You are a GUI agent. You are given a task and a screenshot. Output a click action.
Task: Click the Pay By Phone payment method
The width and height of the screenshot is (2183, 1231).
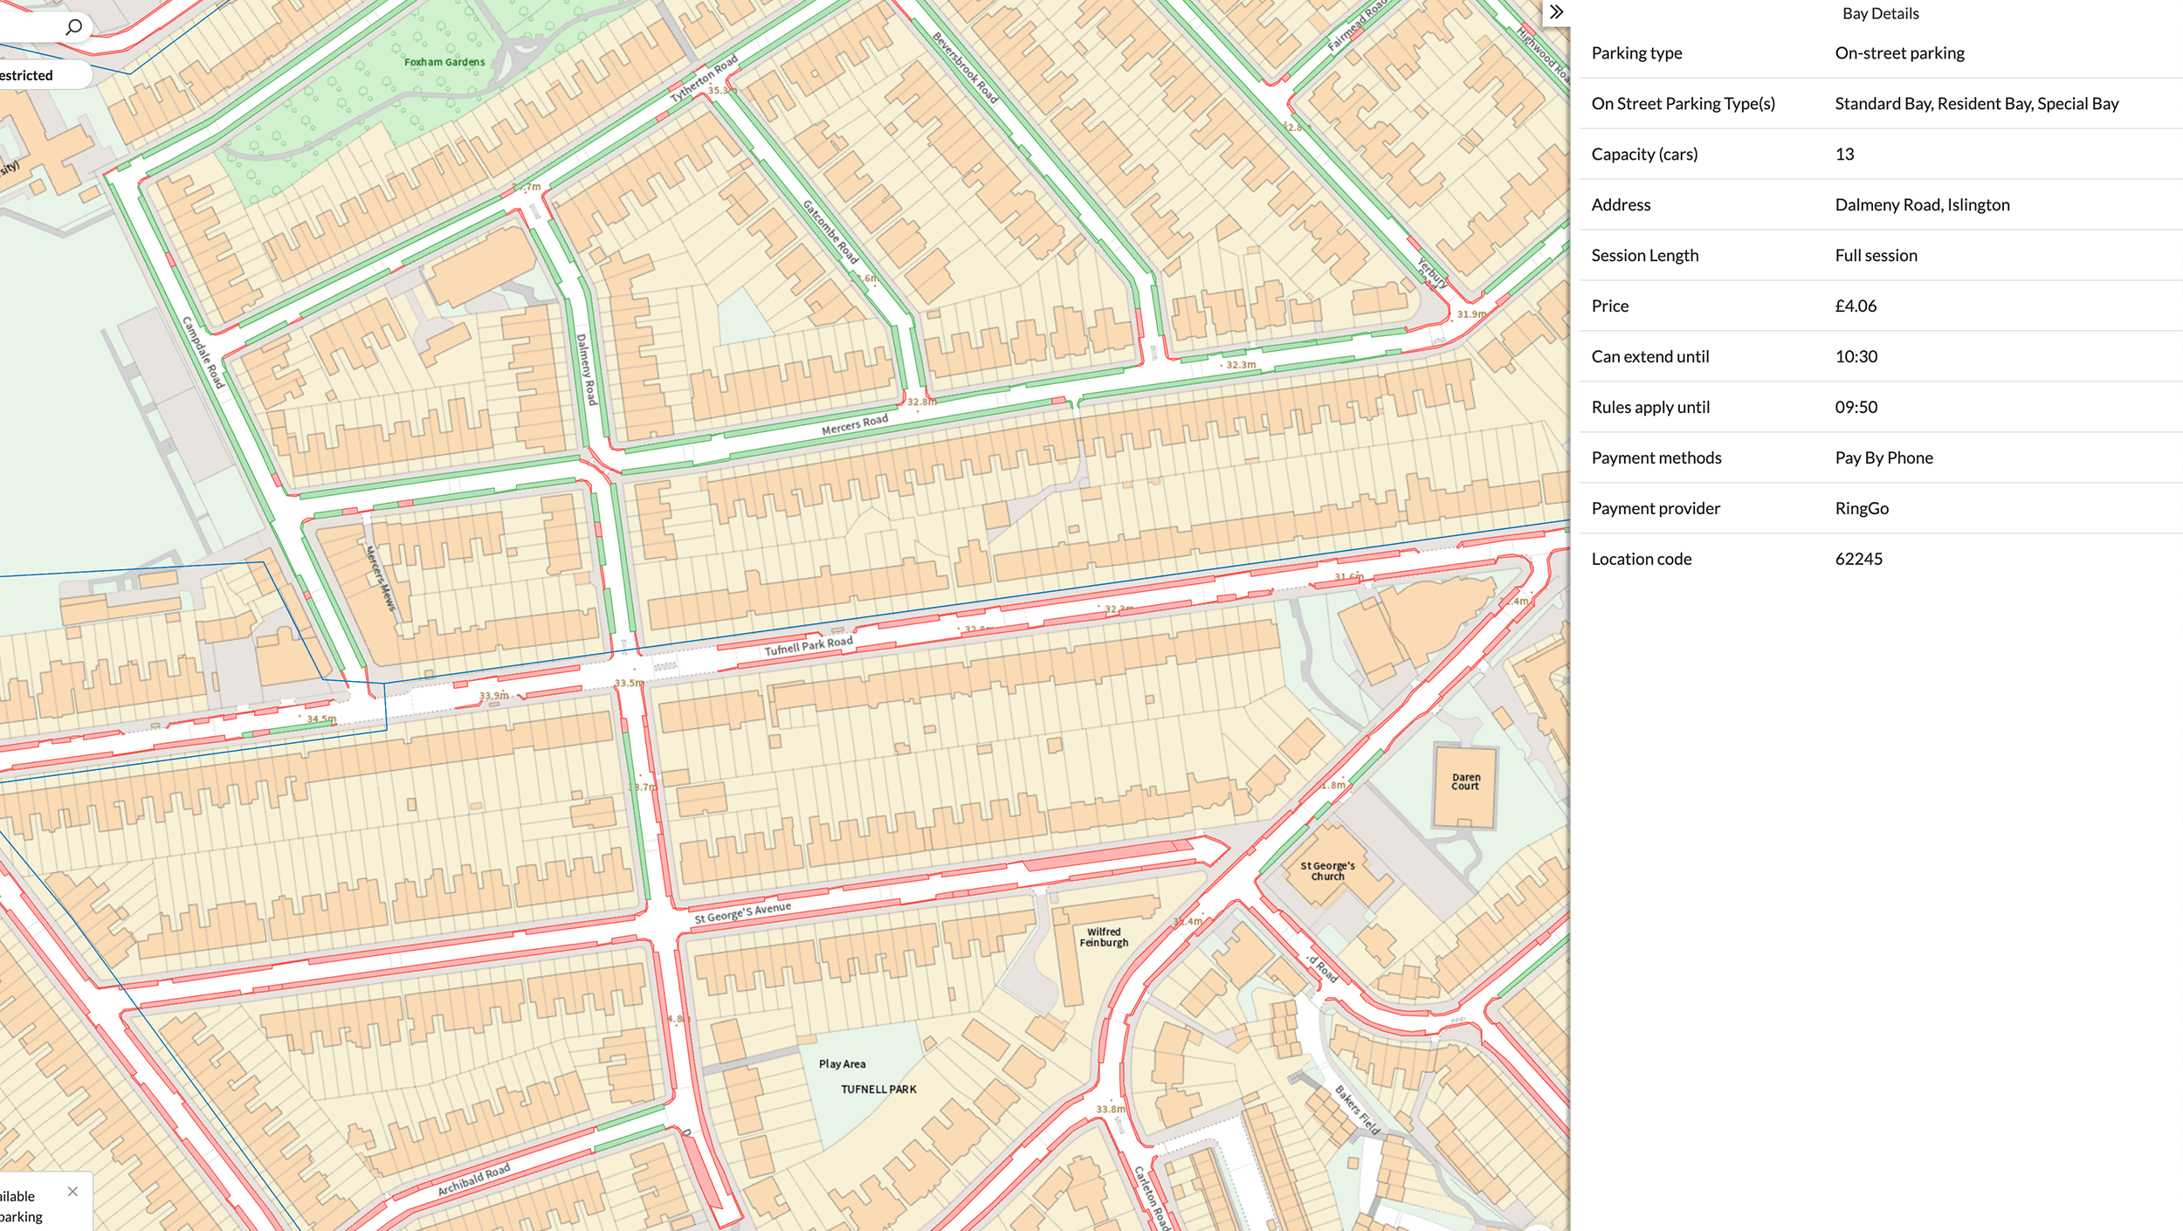coord(1883,457)
